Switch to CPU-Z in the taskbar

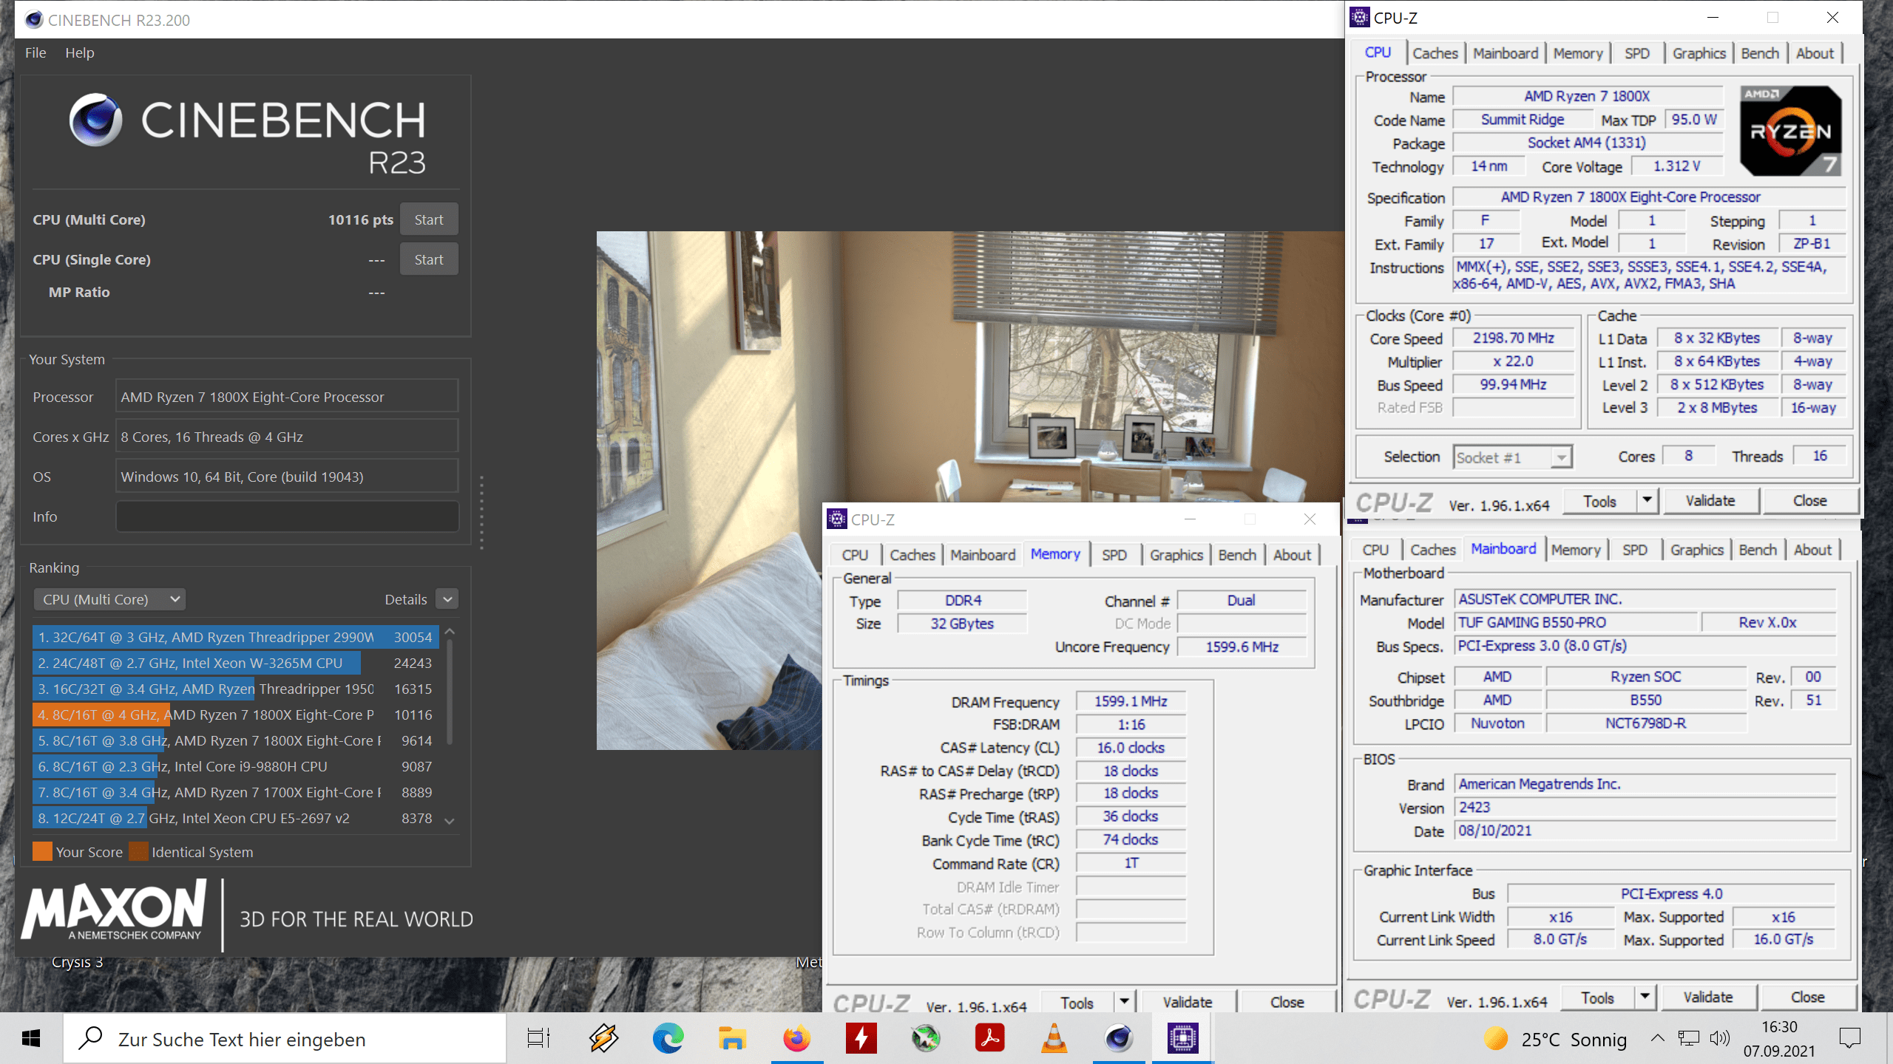point(1182,1039)
